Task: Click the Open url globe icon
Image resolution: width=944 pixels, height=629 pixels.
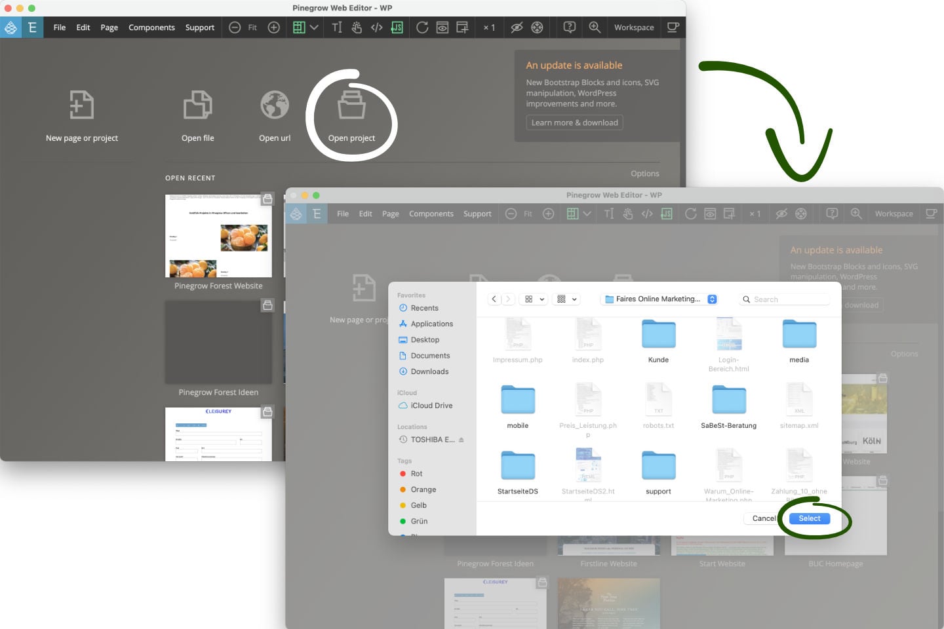Action: [275, 105]
